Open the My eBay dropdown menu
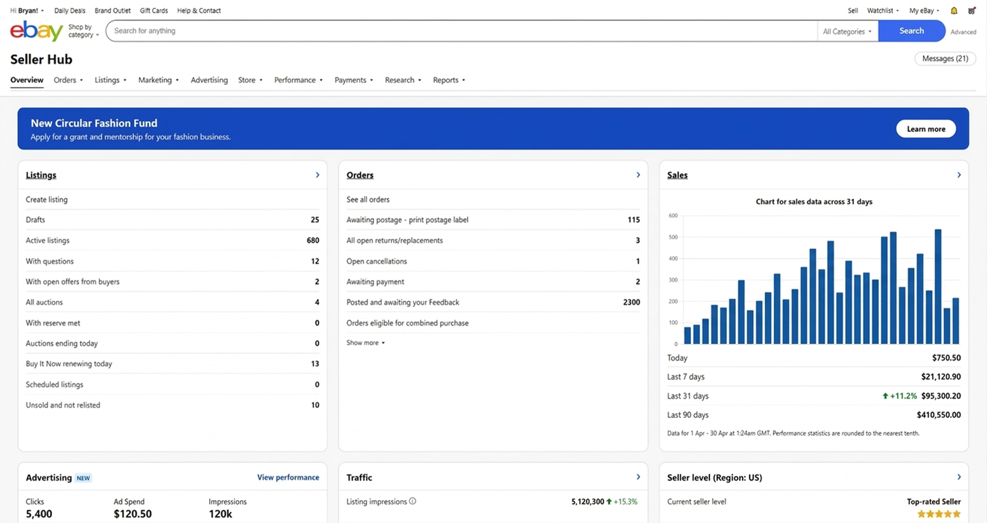 click(x=923, y=10)
